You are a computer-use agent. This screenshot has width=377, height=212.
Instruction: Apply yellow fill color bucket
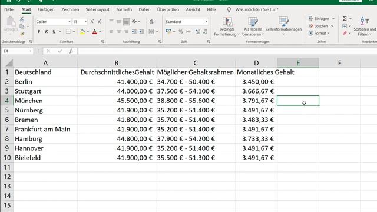click(82, 31)
